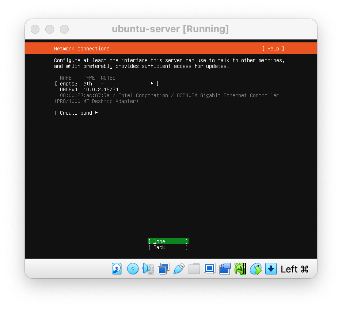Click the audio speaker and microphone icon
The width and height of the screenshot is (342, 309).
[x=148, y=269]
